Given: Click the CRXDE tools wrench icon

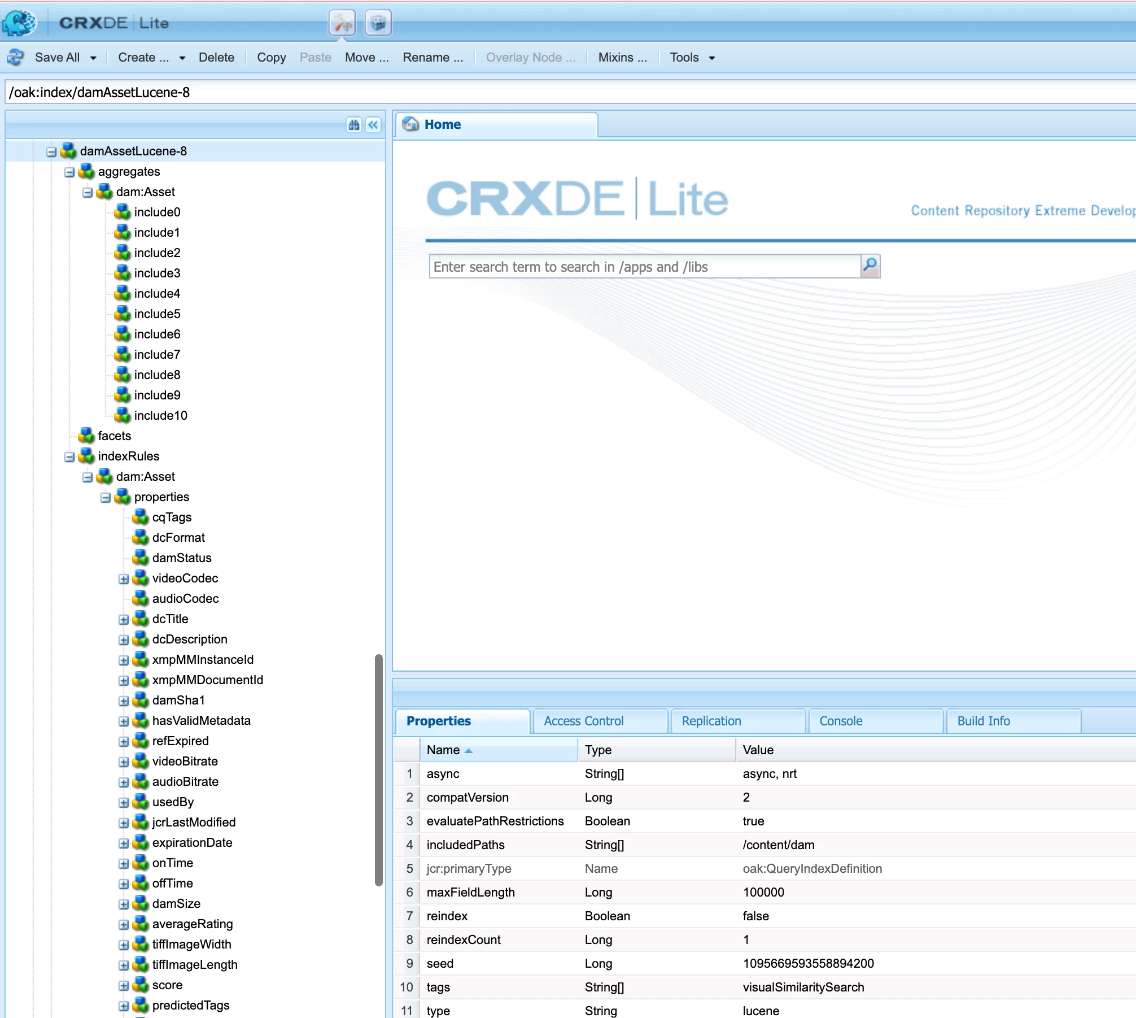Looking at the screenshot, I should click(342, 23).
